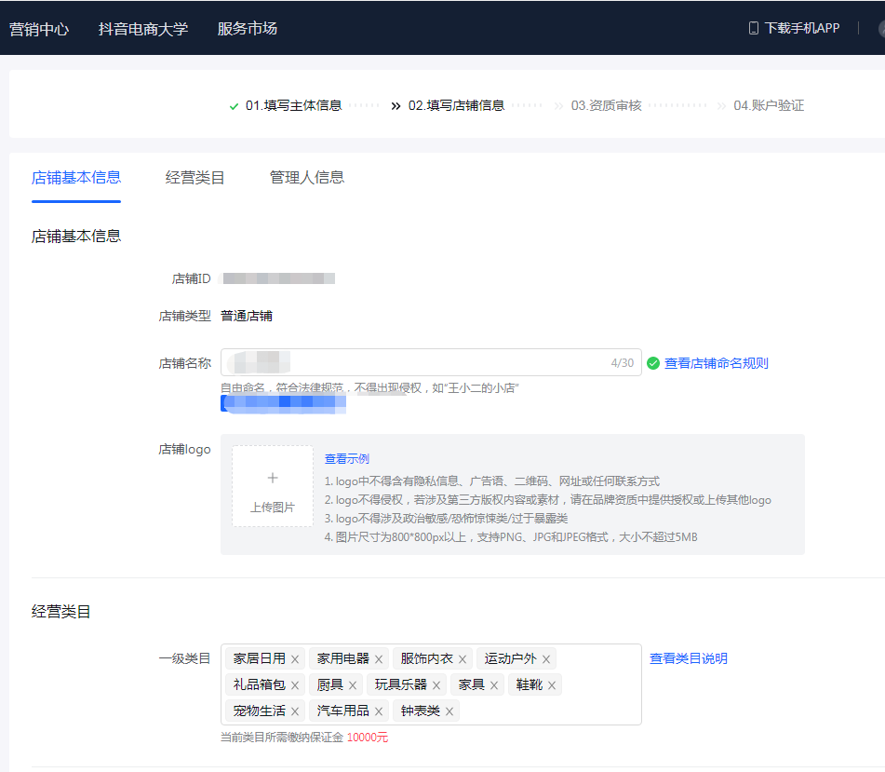885x772 pixels.
Task: Remove the 礼品箱包 category tag
Action: pyautogui.click(x=295, y=685)
